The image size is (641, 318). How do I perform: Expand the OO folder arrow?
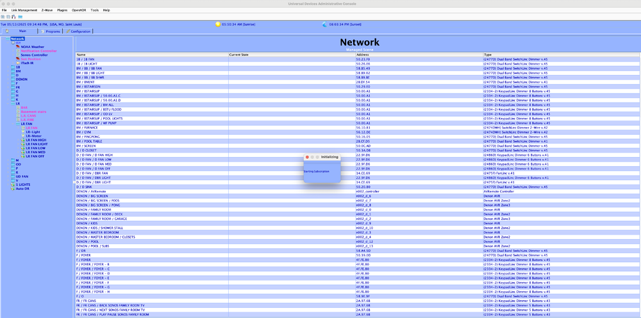point(8,164)
